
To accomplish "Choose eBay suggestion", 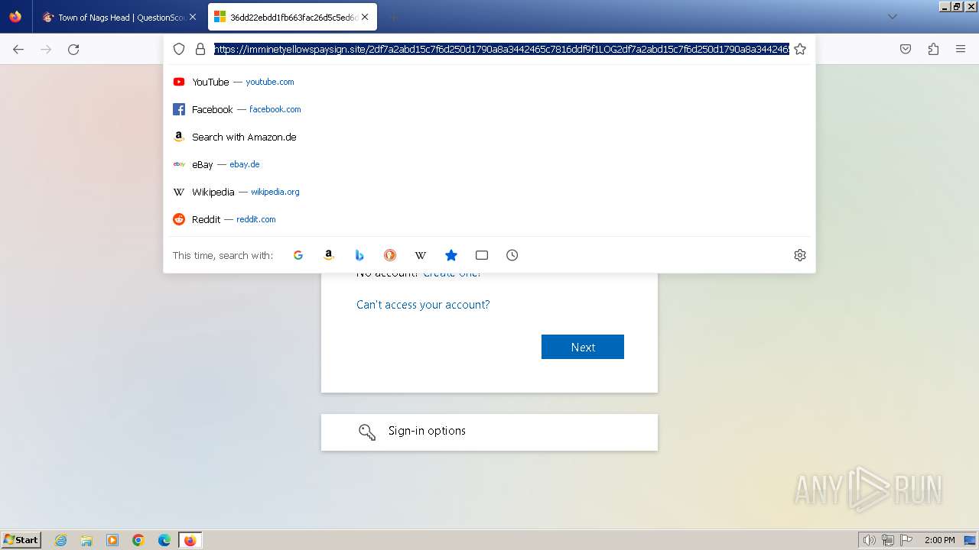I will [489, 164].
